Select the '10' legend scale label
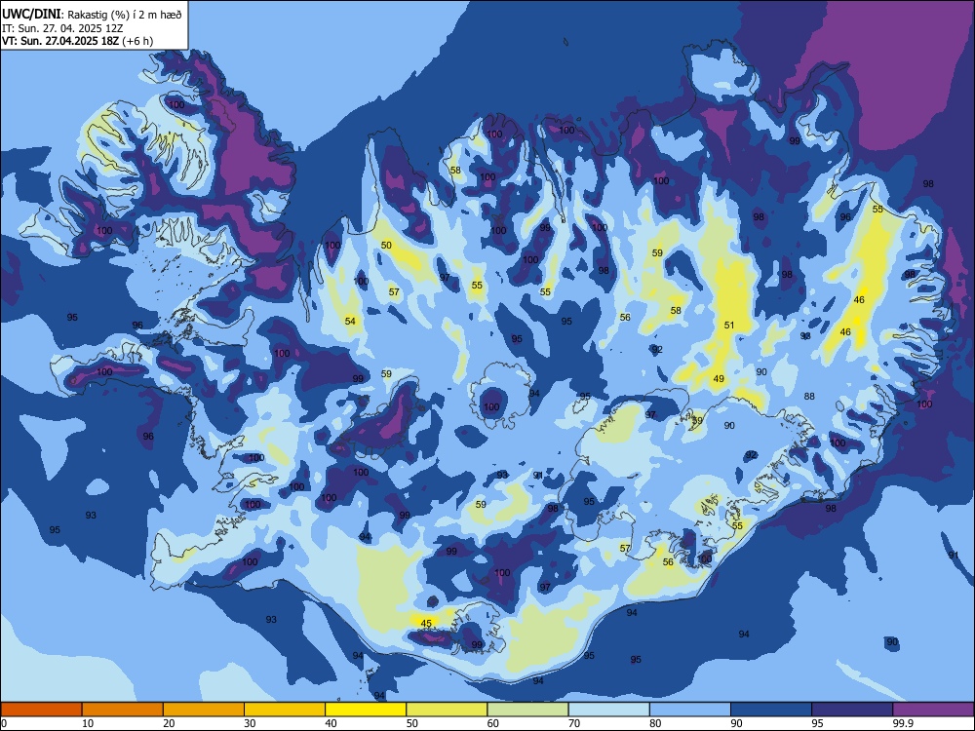 (88, 723)
